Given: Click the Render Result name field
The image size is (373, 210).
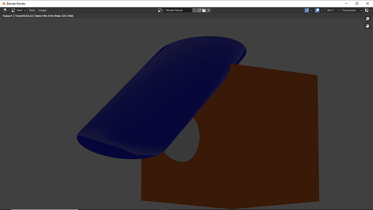Looking at the screenshot, I should pyautogui.click(x=178, y=10).
